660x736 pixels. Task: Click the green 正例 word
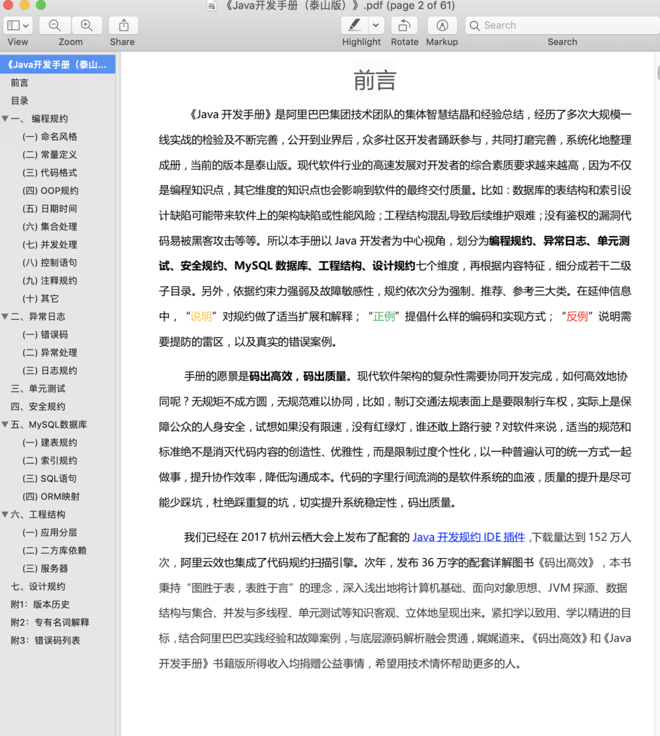(x=384, y=317)
